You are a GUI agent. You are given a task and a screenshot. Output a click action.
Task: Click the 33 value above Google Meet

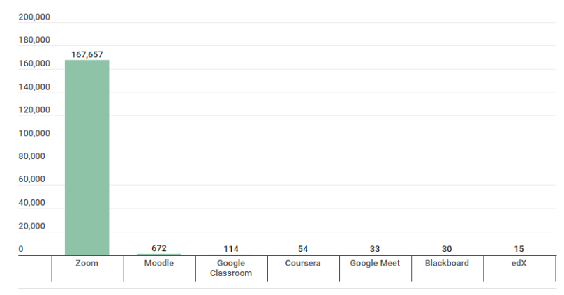[x=375, y=249]
